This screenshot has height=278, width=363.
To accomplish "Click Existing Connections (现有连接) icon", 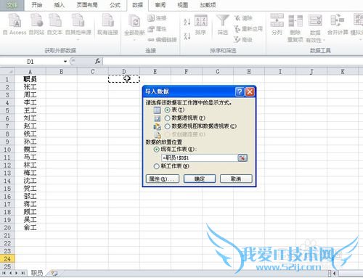I will [x=107, y=24].
